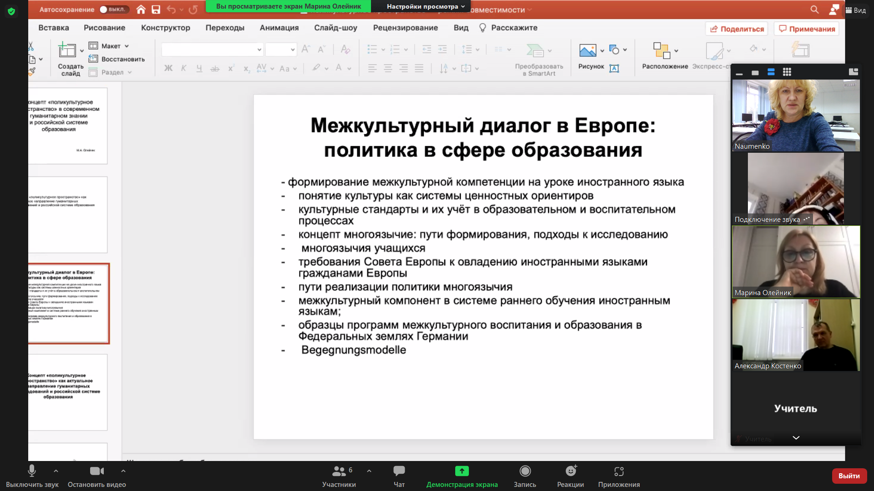Viewport: 874px width, 491px height.
Task: Select the Naumenko video tile
Action: [795, 115]
